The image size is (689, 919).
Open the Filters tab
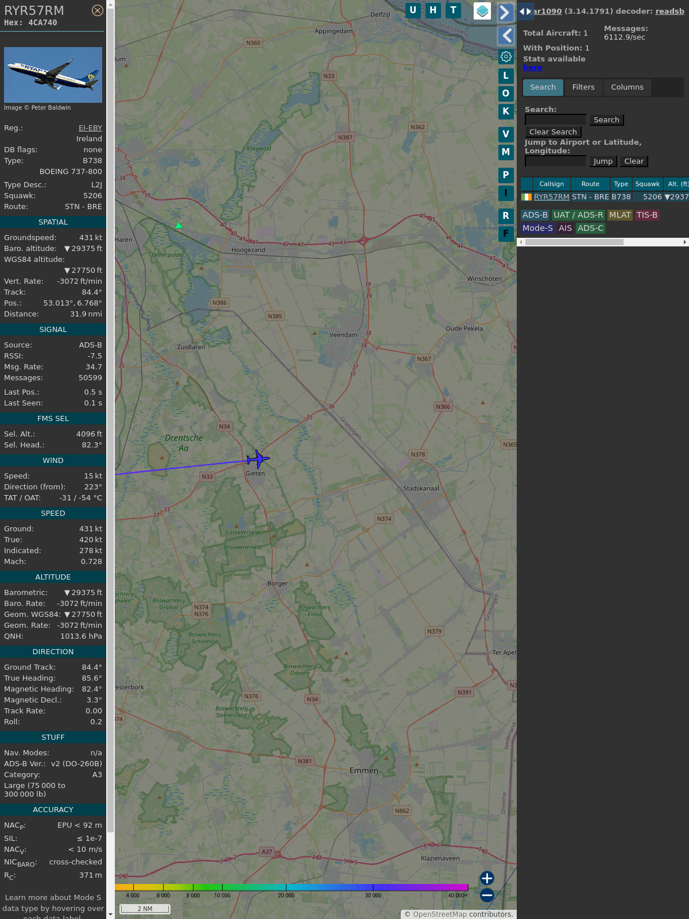[583, 87]
